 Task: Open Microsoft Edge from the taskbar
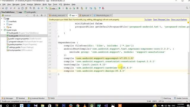[28, 106]
